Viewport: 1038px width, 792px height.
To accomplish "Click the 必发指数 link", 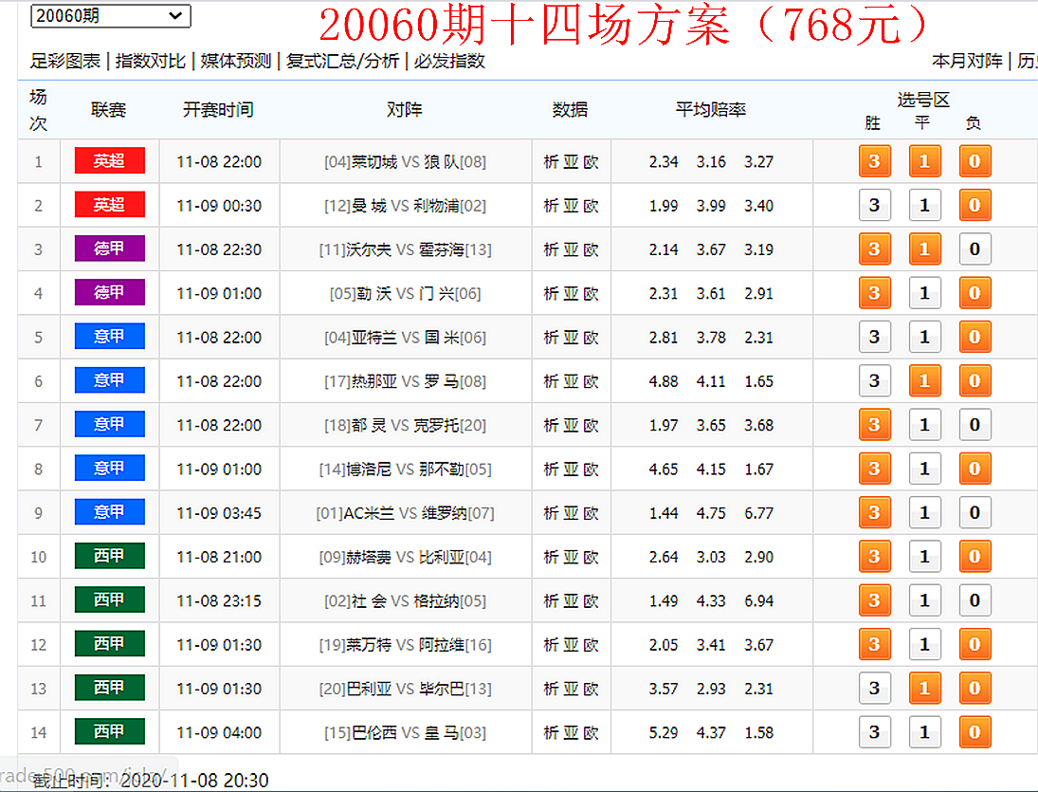I will 449,62.
